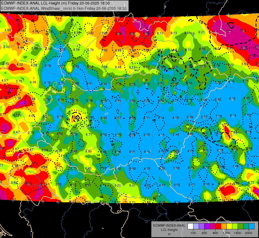
Task: Click the wind shear value 6.08
Action: [x=76, y=49]
